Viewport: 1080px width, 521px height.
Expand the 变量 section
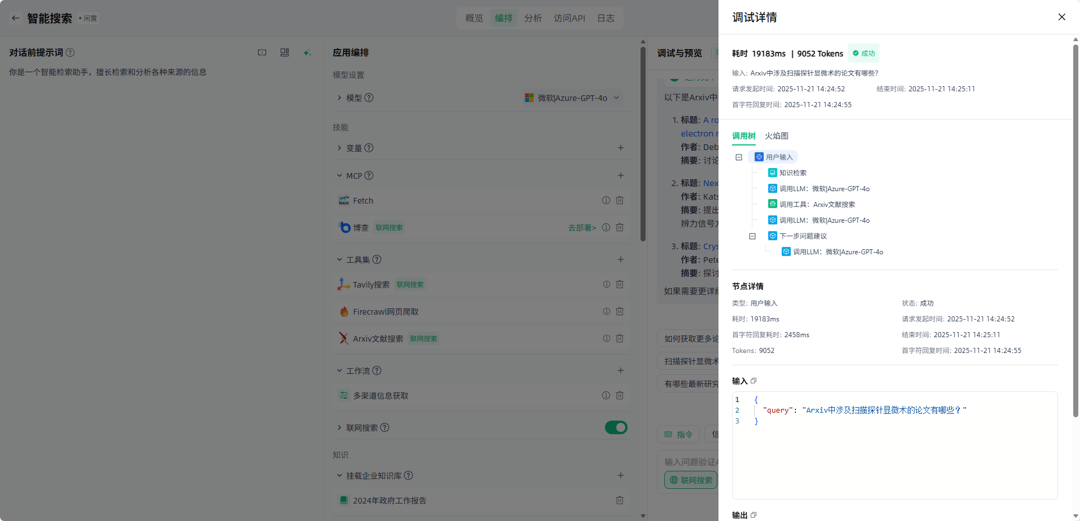tap(339, 148)
